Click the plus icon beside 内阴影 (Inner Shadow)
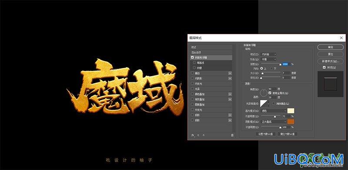This screenshot has height=170, width=348. coord(230,78)
